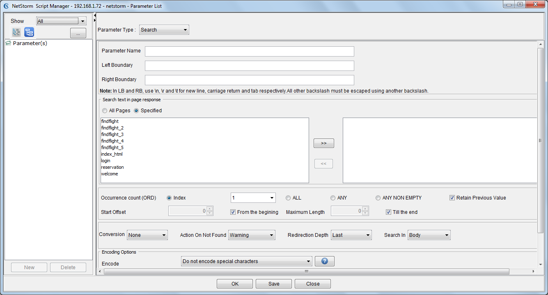
Task: Enable Retain Previous Value checkbox
Action: coord(452,198)
